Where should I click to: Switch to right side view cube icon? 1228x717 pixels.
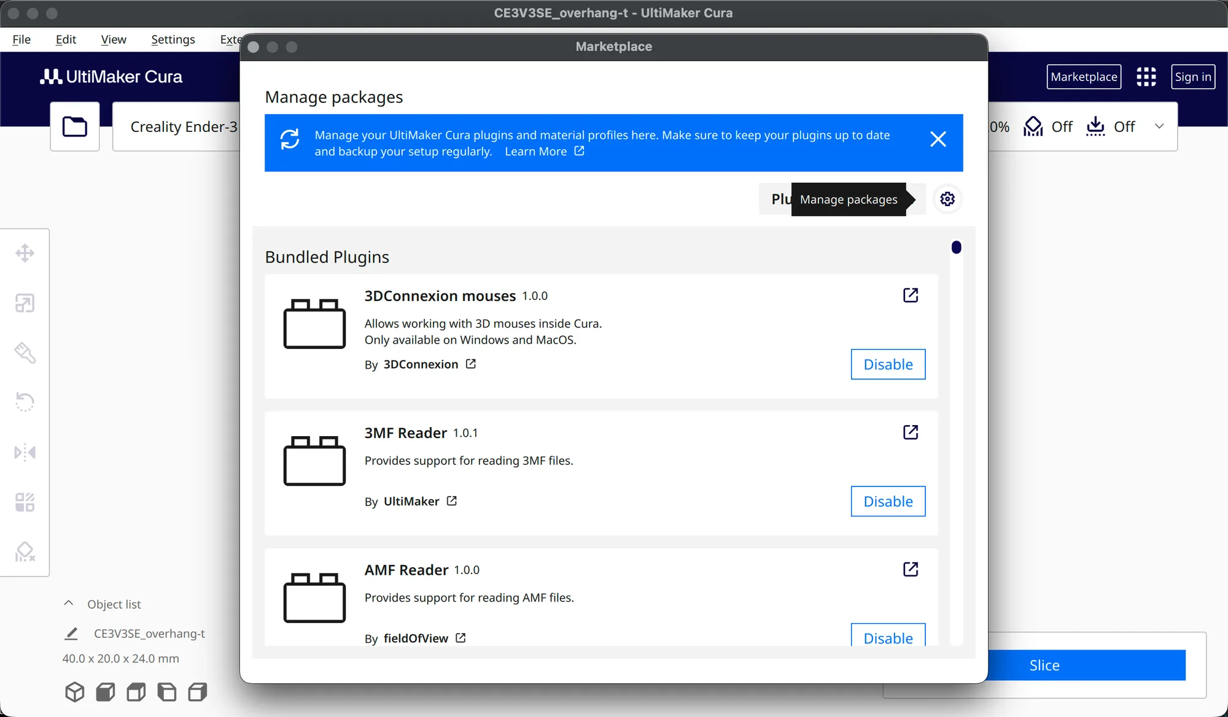(x=198, y=692)
